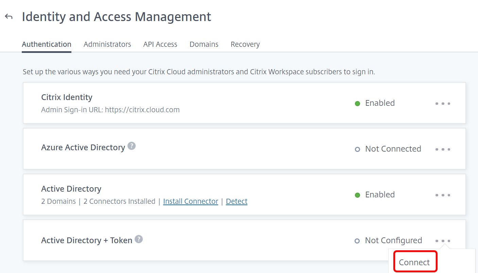Viewport: 478px width, 273px height.
Task: Open the Recovery tab
Action: (245, 44)
